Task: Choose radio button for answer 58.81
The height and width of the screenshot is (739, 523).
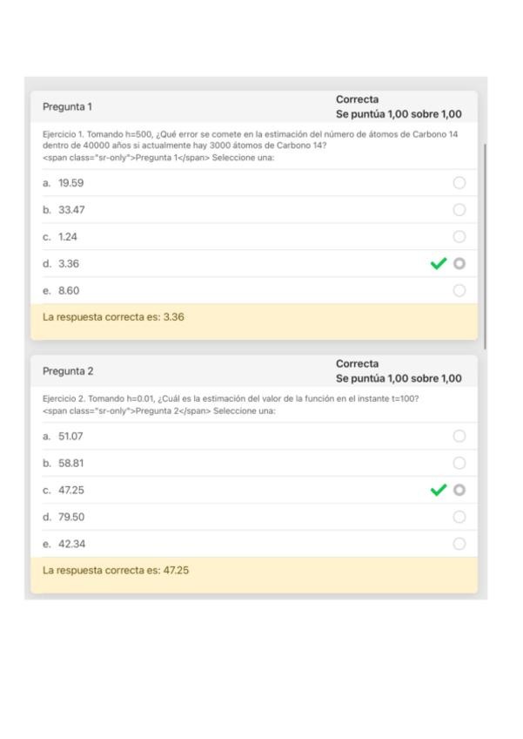Action: point(459,463)
